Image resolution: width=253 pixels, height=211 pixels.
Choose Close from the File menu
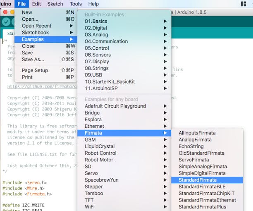[x=46, y=46]
